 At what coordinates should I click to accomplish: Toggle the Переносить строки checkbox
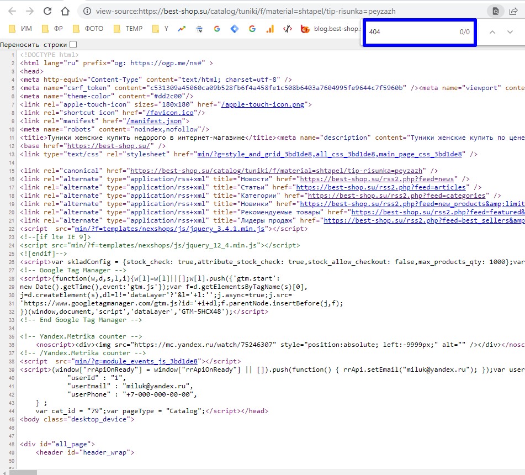pyautogui.click(x=73, y=44)
